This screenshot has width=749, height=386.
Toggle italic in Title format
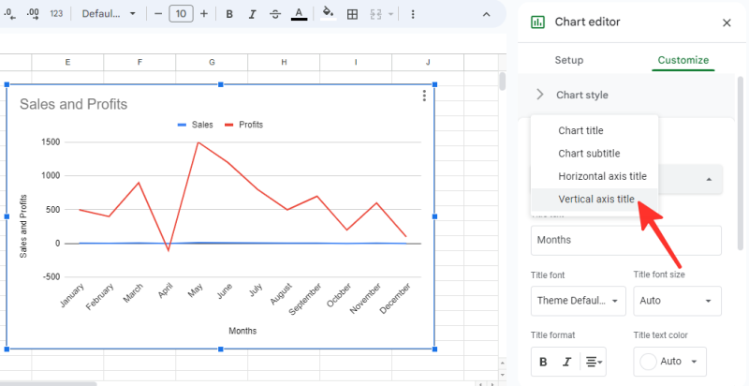566,361
